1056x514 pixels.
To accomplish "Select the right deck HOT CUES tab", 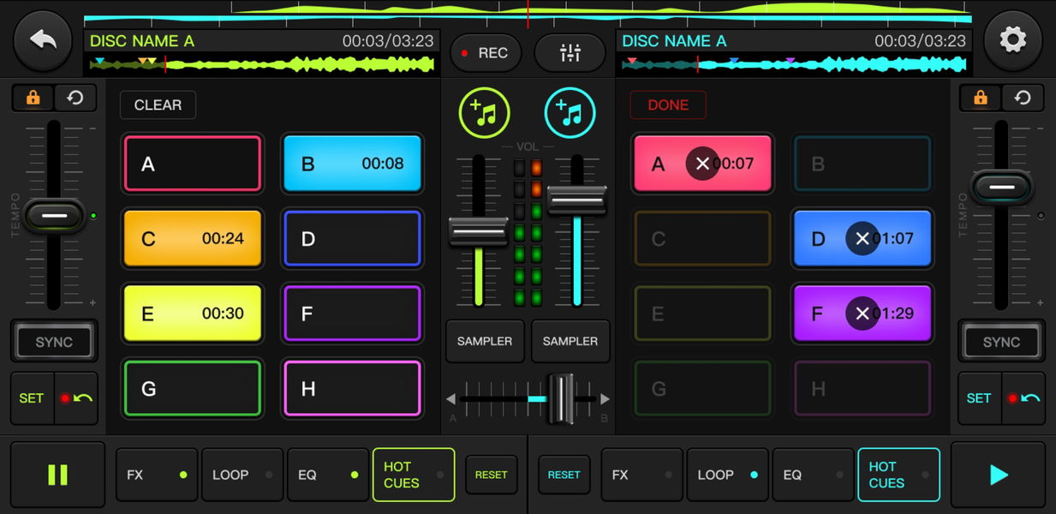I will point(898,475).
